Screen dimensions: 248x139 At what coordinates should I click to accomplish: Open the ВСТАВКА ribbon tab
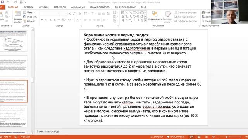[x=28, y=7]
